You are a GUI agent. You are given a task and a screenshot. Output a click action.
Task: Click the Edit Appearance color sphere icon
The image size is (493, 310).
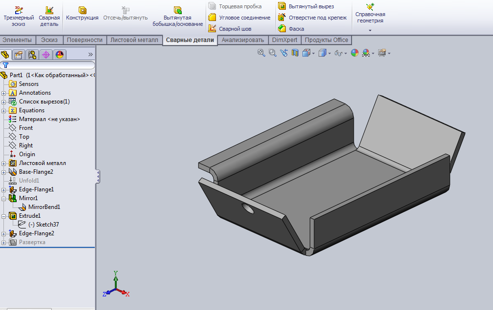tap(355, 53)
